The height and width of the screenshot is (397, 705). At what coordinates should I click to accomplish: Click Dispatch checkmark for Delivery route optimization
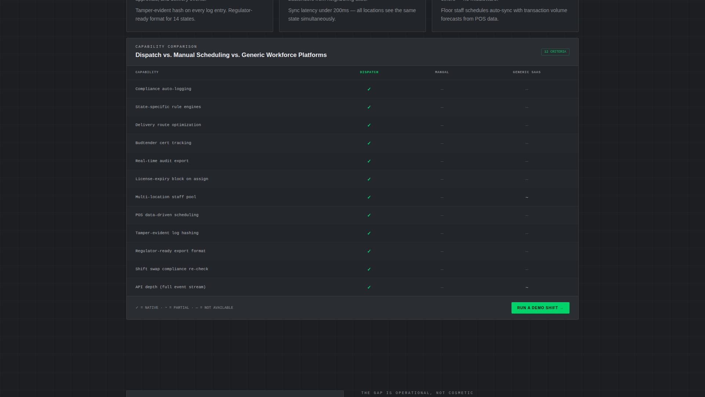click(369, 125)
